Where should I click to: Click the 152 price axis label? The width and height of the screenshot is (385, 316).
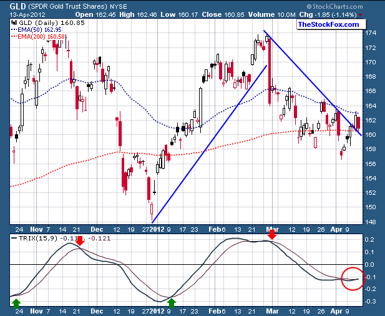pos(371,192)
